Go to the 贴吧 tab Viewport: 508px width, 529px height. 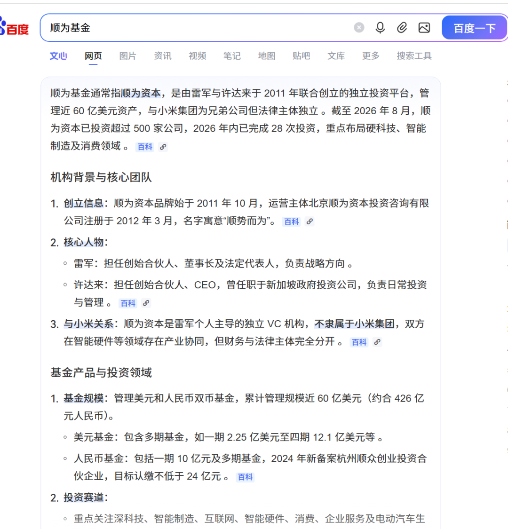coord(301,55)
